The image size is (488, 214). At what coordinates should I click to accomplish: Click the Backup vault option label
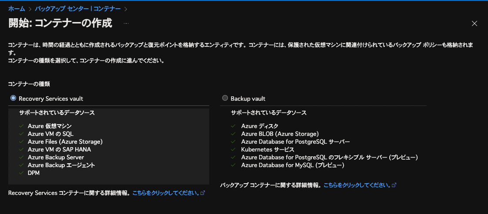(x=248, y=99)
